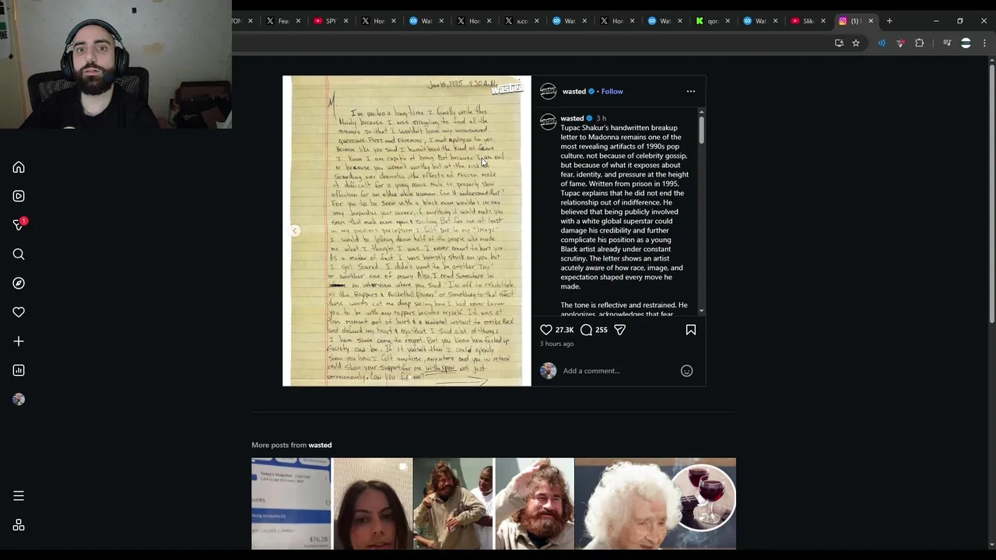Open the Today's Snapshot banking thumbnail post
This screenshot has height=560, width=996.
(291, 504)
